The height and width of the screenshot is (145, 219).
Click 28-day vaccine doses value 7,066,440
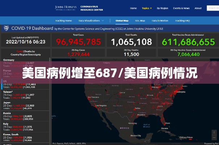(x=188, y=54)
